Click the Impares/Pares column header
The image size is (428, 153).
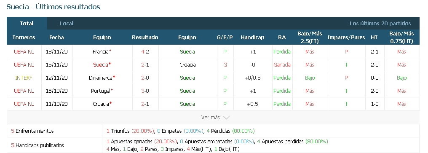coord(346,38)
